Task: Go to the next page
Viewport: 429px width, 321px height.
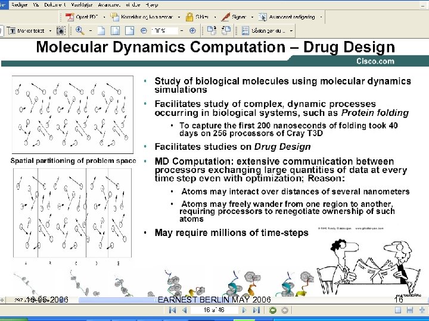Action: coord(244,310)
